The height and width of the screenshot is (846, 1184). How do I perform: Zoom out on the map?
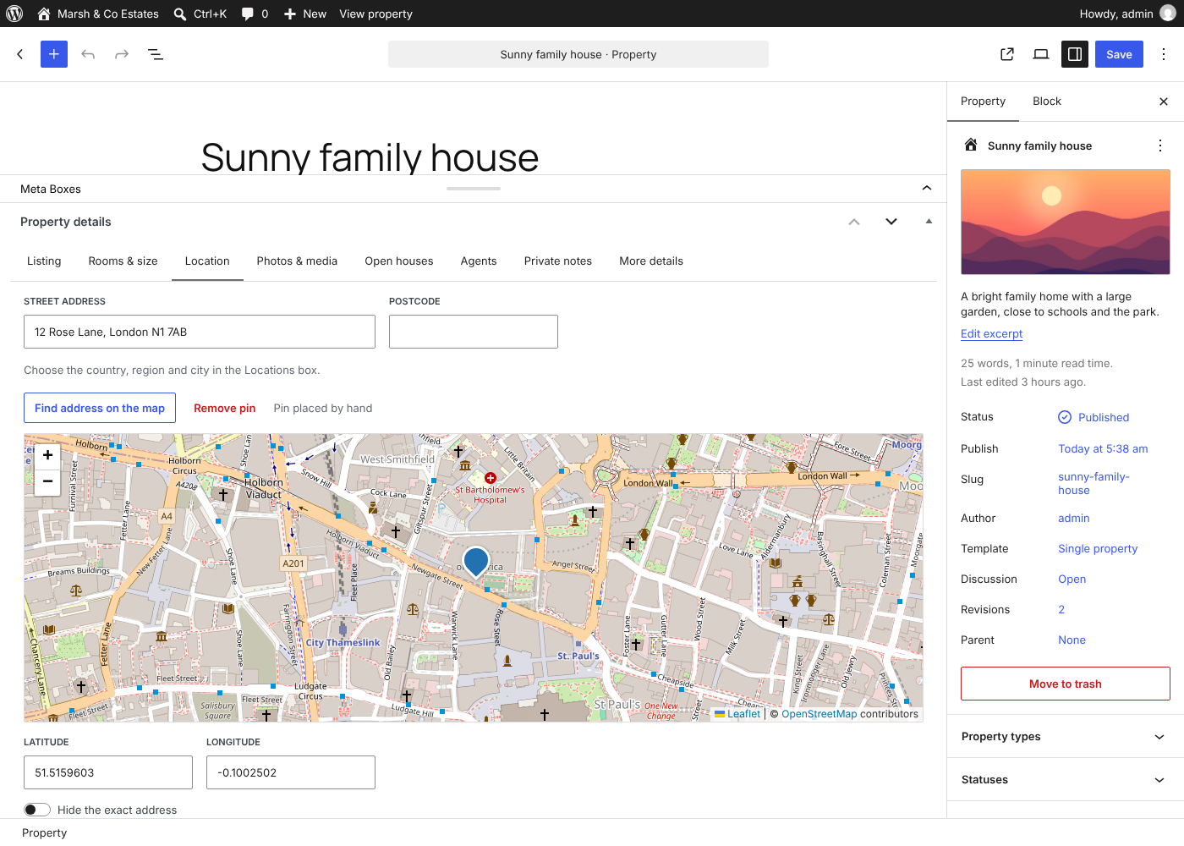click(x=48, y=481)
